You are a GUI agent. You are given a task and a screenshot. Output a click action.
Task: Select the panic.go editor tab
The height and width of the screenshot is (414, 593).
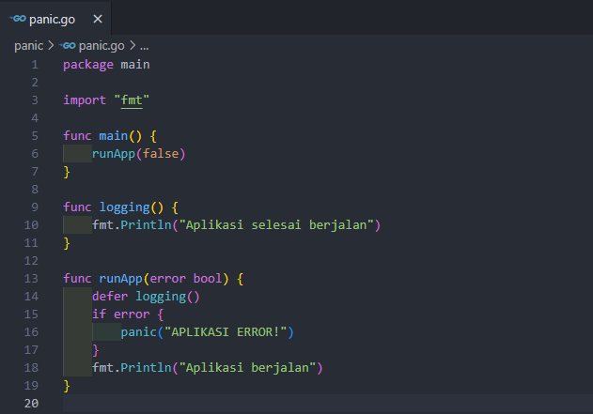pos(55,19)
